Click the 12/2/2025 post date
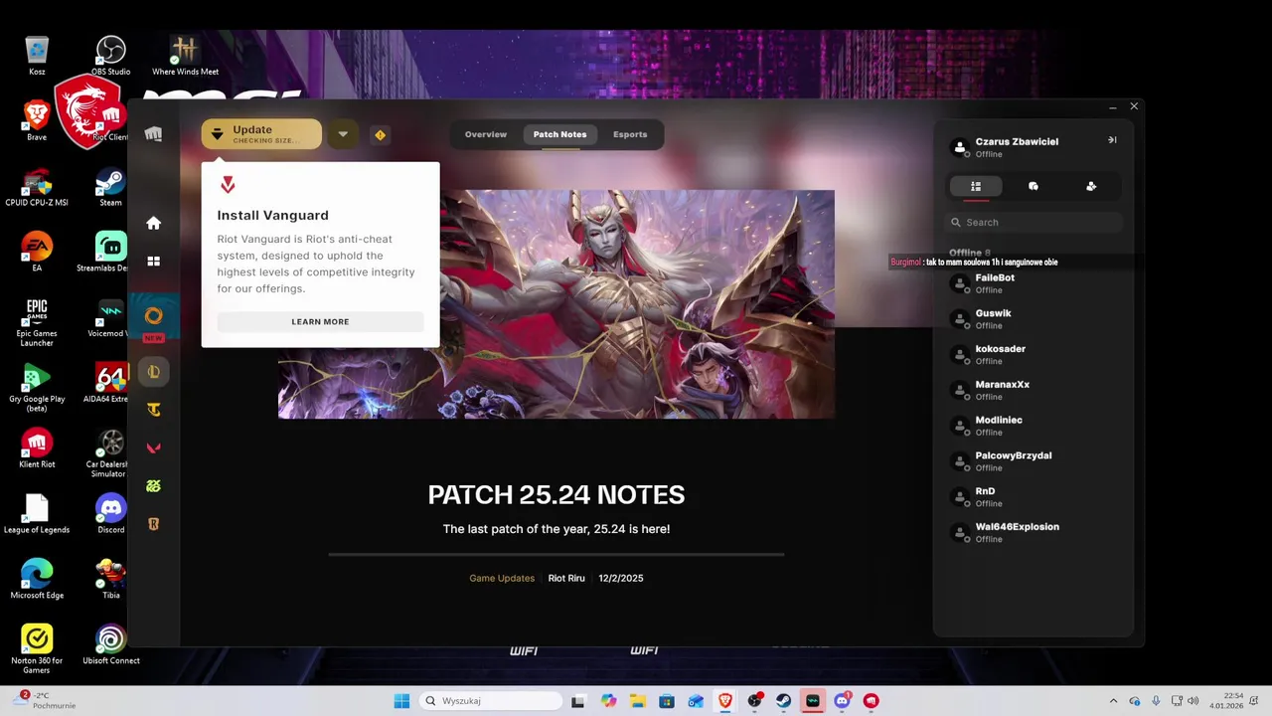The image size is (1272, 716). tap(621, 578)
